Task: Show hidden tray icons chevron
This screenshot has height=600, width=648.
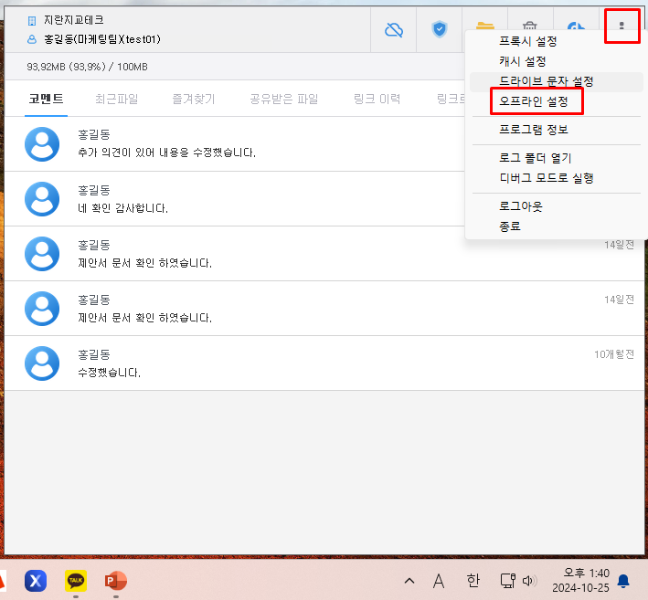Action: tap(409, 581)
